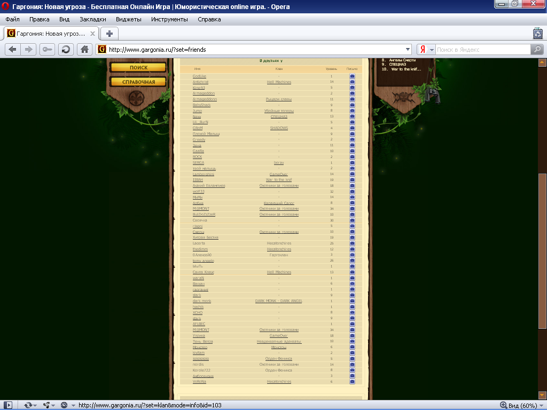
Task: Click envelope icon in Korole722's row
Action: pyautogui.click(x=352, y=370)
